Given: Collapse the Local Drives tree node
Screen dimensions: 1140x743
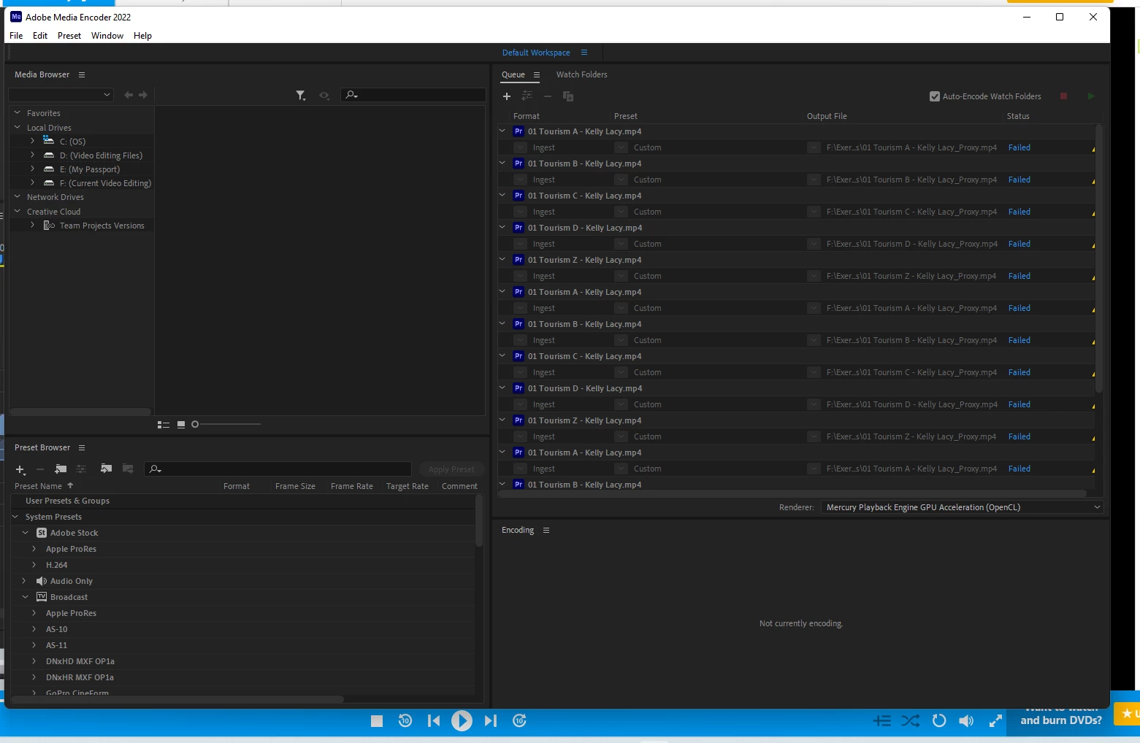Looking at the screenshot, I should [x=18, y=128].
